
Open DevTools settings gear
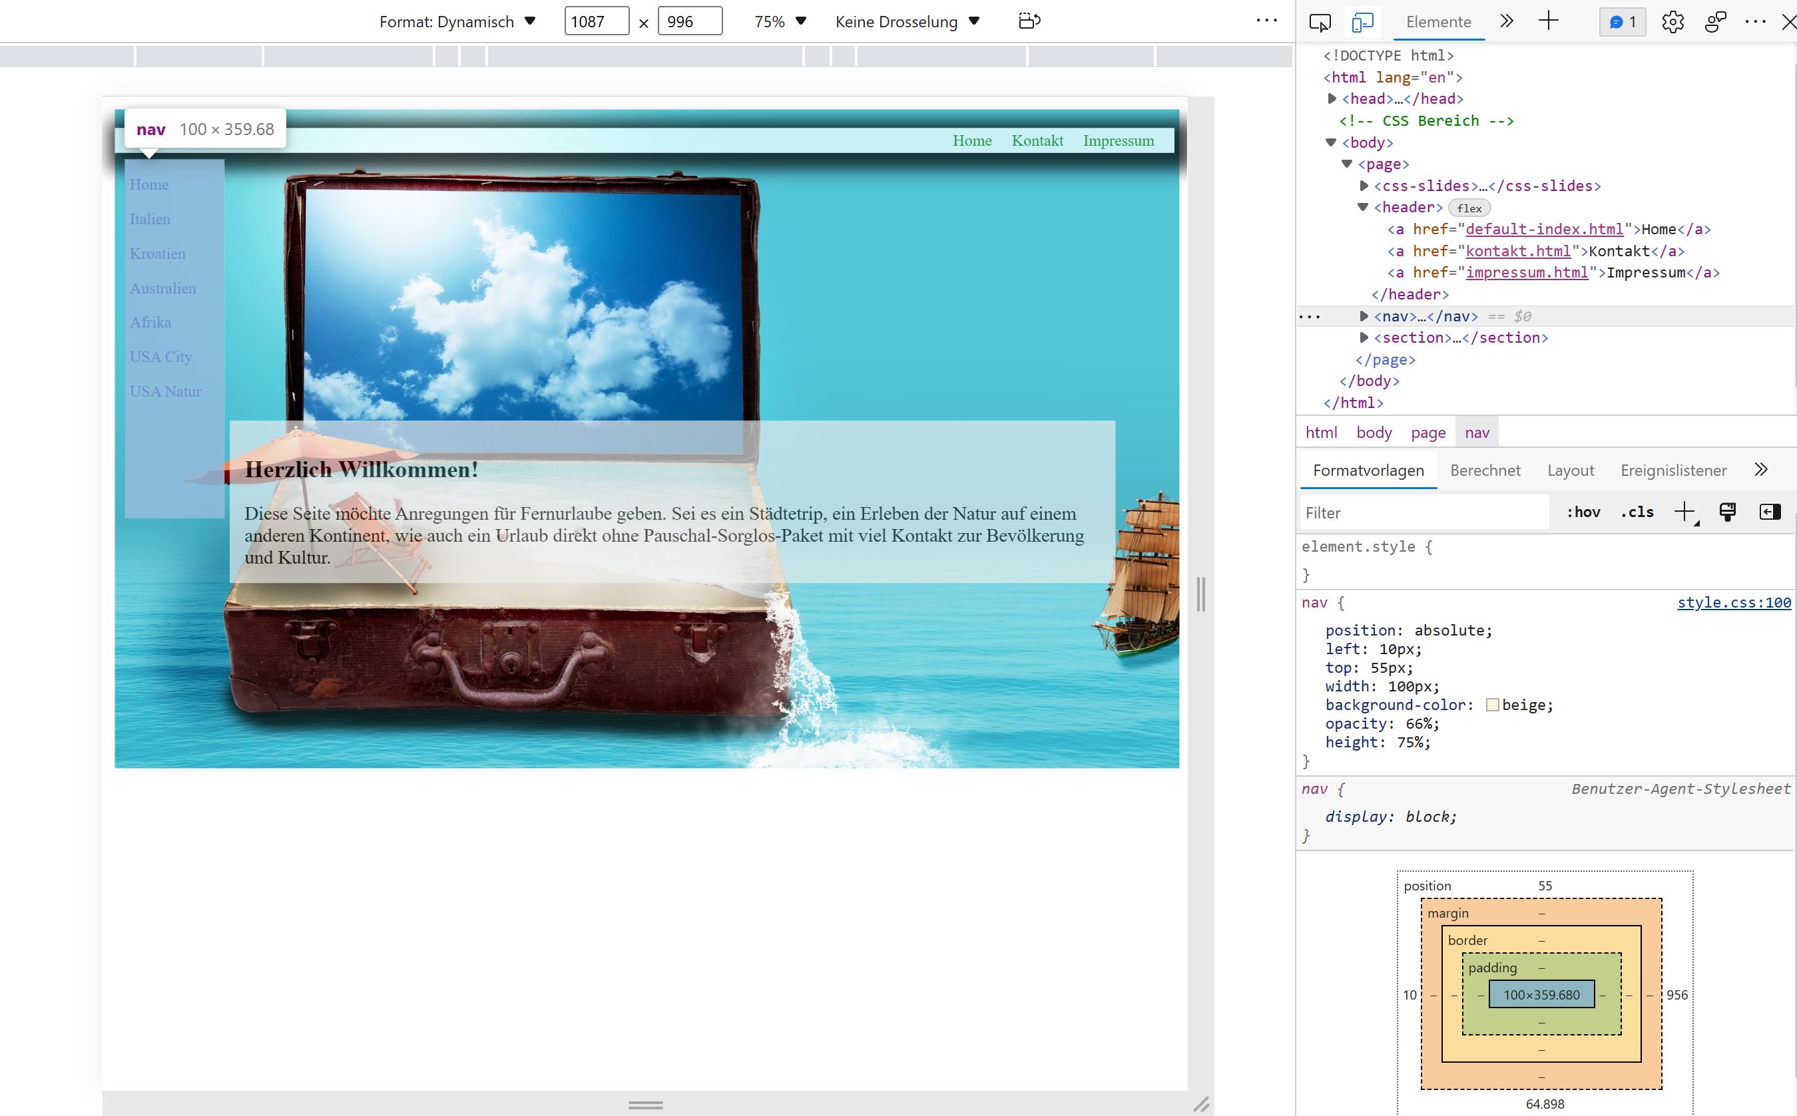1672,22
